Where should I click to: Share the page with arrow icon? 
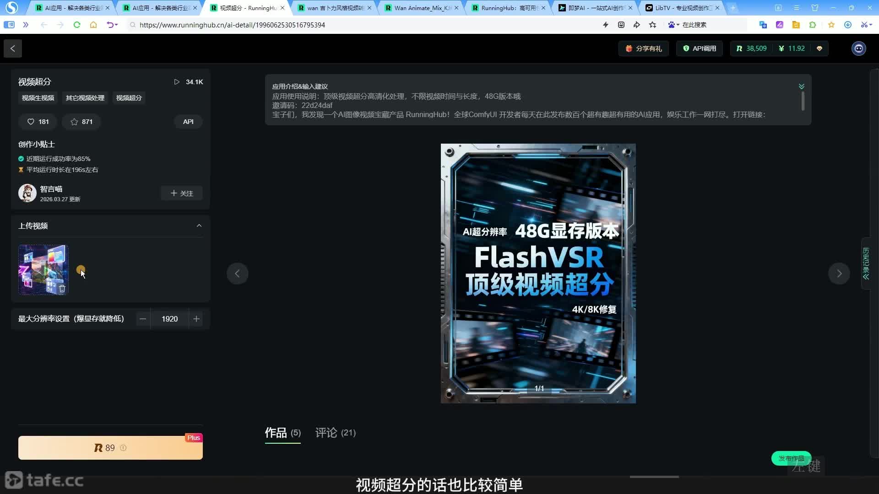click(x=637, y=25)
